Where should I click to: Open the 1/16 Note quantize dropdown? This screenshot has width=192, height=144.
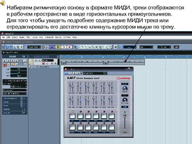pos(164,47)
